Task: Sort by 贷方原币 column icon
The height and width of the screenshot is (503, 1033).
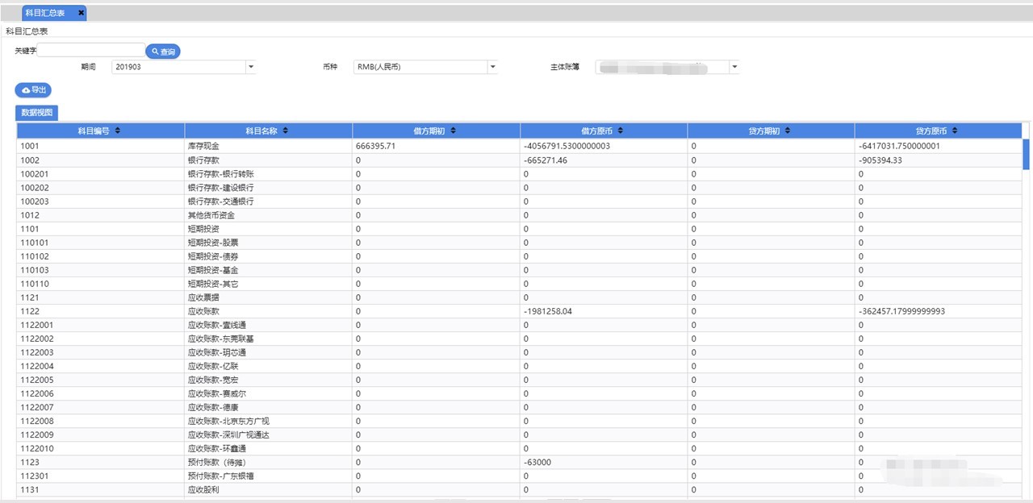Action: point(955,131)
